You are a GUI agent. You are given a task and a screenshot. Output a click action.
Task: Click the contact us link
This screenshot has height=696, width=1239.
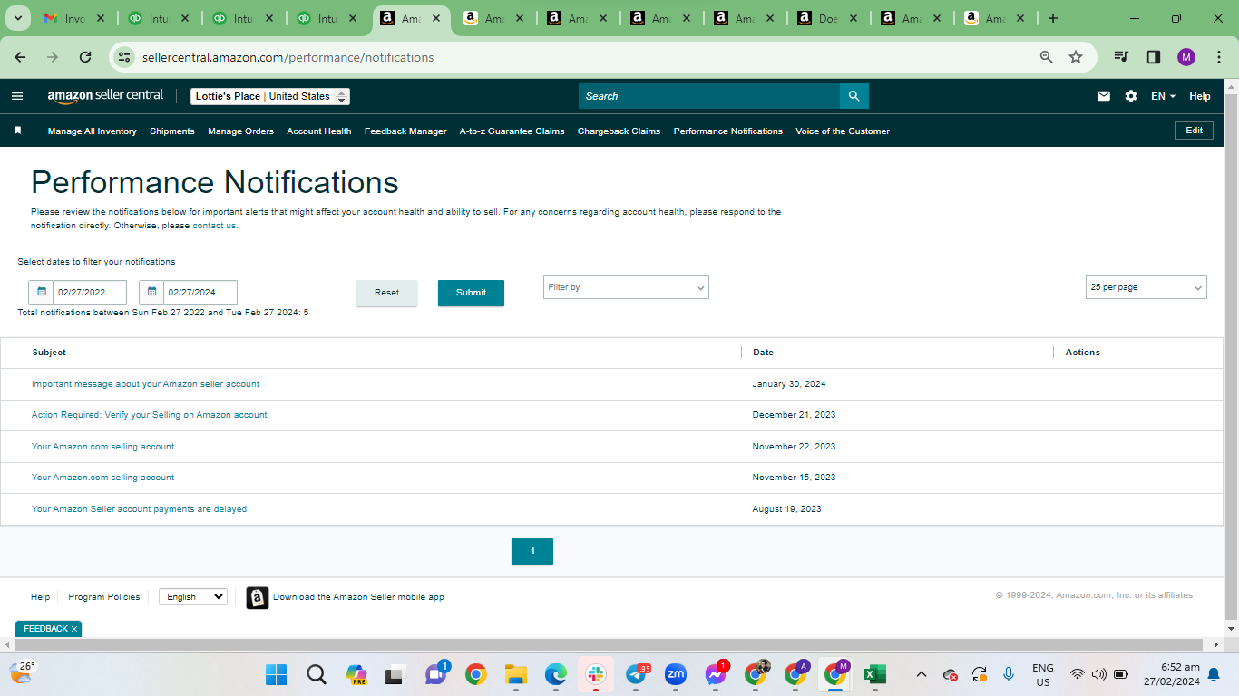tap(214, 226)
